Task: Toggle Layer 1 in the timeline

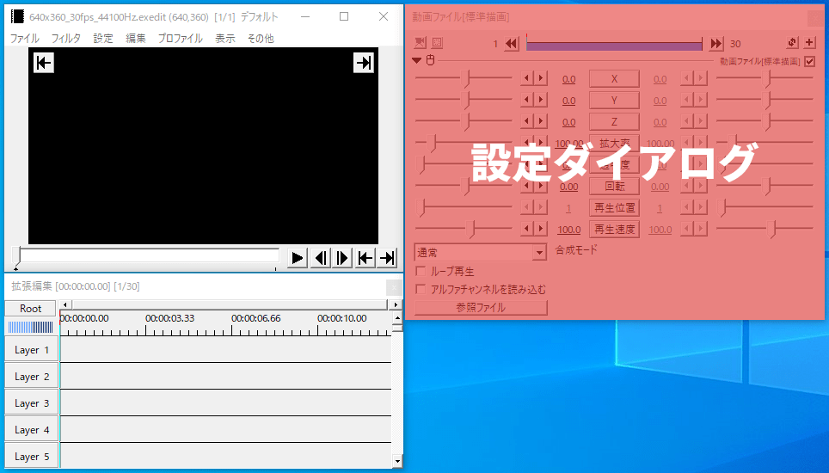Action: tap(32, 350)
